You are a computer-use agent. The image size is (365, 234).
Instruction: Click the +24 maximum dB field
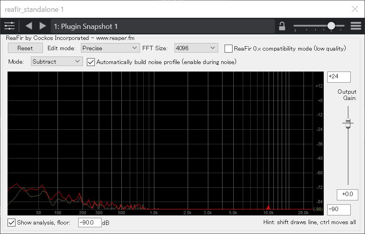pyautogui.click(x=339, y=77)
